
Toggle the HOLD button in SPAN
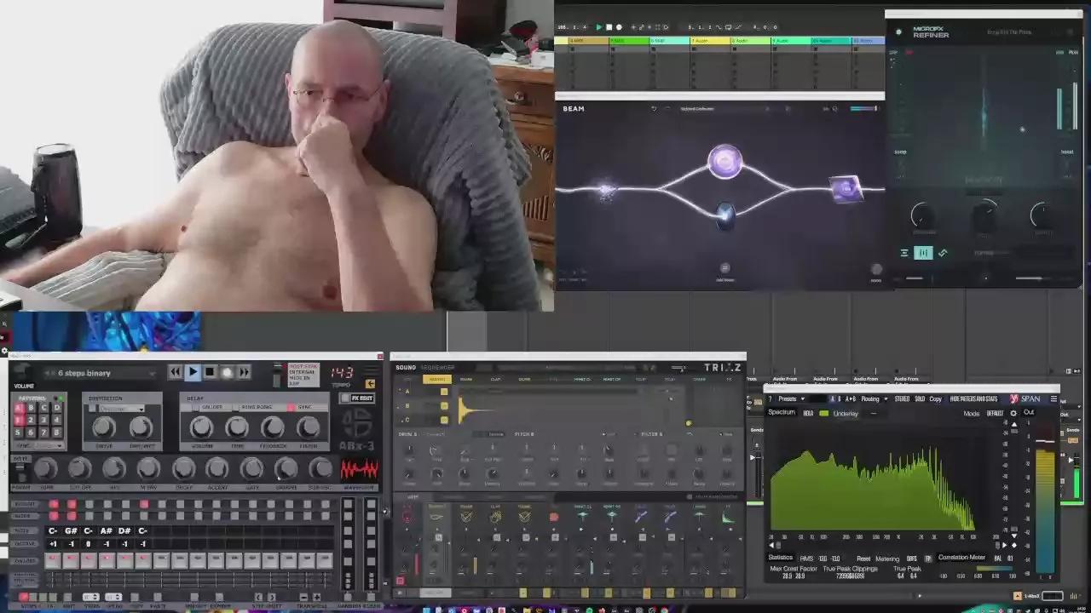pos(808,413)
